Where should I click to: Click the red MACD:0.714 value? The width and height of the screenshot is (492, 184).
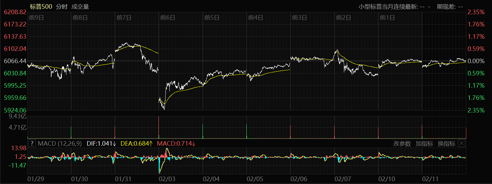pos(176,144)
